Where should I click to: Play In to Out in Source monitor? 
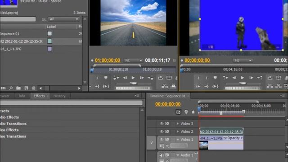pyautogui.click(x=106, y=86)
